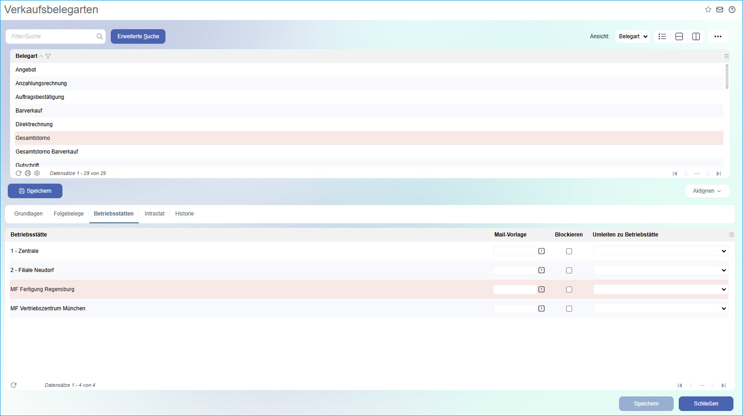743x416 pixels.
Task: Refresh the Belegart list
Action: click(19, 173)
